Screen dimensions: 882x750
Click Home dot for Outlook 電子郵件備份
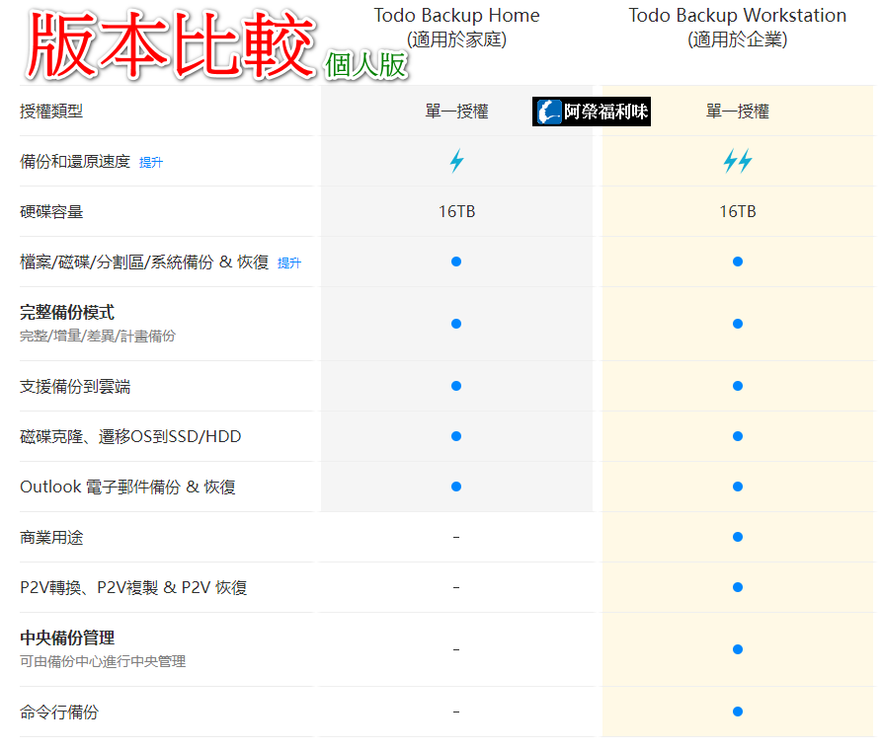pyautogui.click(x=456, y=487)
